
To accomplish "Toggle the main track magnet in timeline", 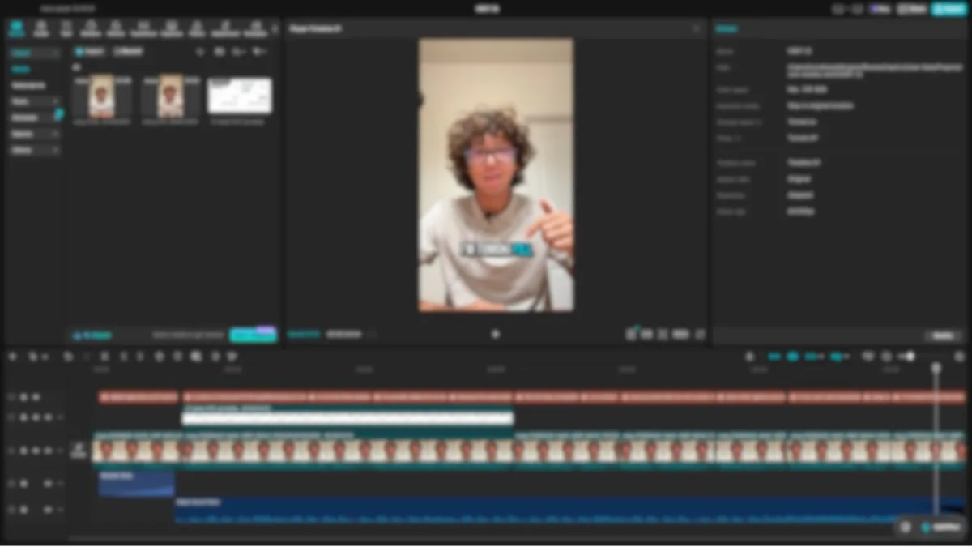I will pyautogui.click(x=774, y=357).
